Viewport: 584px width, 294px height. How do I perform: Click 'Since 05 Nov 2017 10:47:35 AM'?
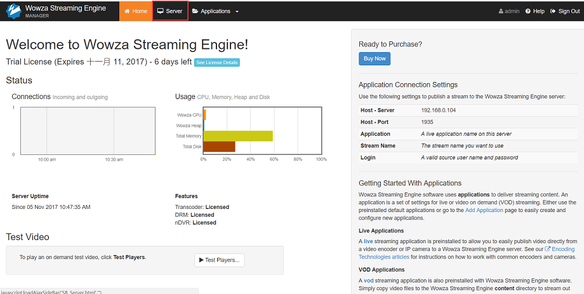51,207
